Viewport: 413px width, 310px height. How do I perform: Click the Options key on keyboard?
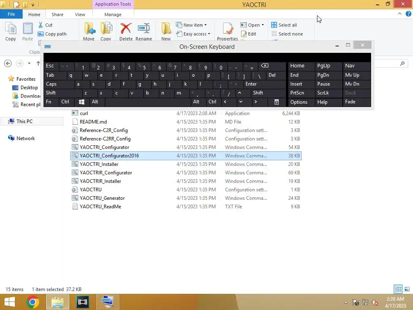tap(301, 102)
